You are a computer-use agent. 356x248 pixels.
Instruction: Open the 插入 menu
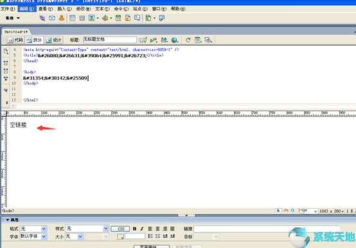[64, 8]
